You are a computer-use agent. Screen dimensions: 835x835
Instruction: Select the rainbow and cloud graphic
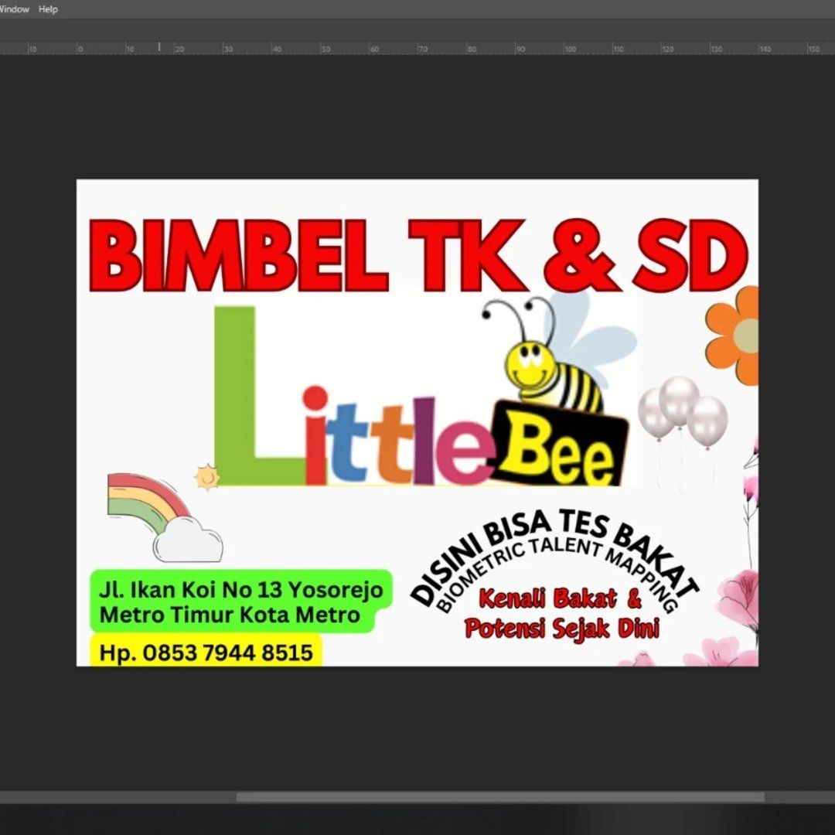(x=165, y=517)
